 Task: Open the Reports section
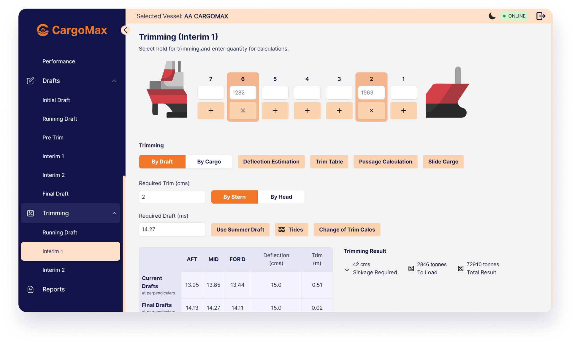click(x=53, y=289)
